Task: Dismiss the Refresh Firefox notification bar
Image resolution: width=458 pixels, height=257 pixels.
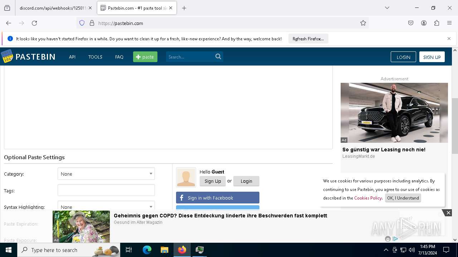Action: point(449,39)
